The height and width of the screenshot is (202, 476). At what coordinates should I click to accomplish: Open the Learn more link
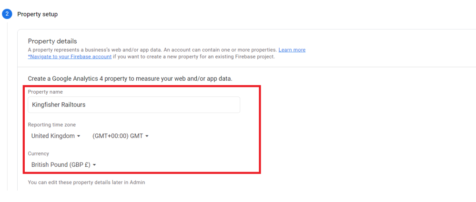click(292, 50)
